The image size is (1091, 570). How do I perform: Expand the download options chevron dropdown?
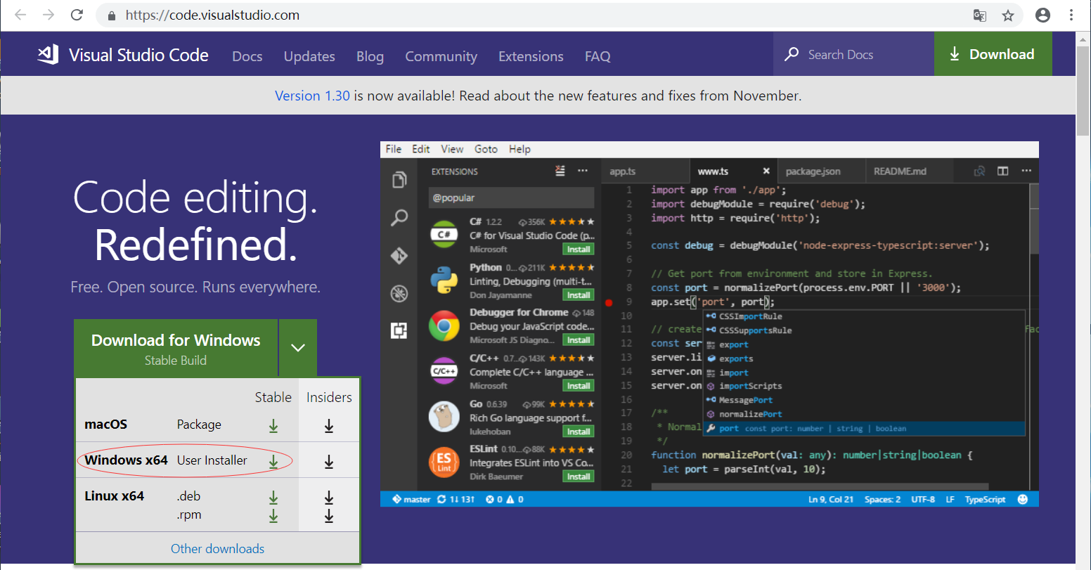298,348
